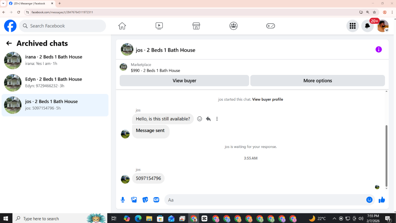Open the notifications bell
The height and width of the screenshot is (223, 396).
coord(368,26)
